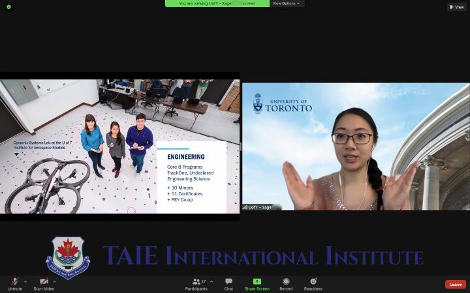Click the TAIE International Institute crest logo
Screen dimensions: 470x293
point(68,257)
